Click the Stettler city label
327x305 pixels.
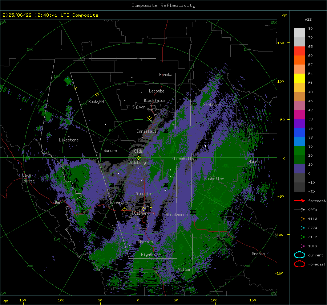tap(212, 105)
